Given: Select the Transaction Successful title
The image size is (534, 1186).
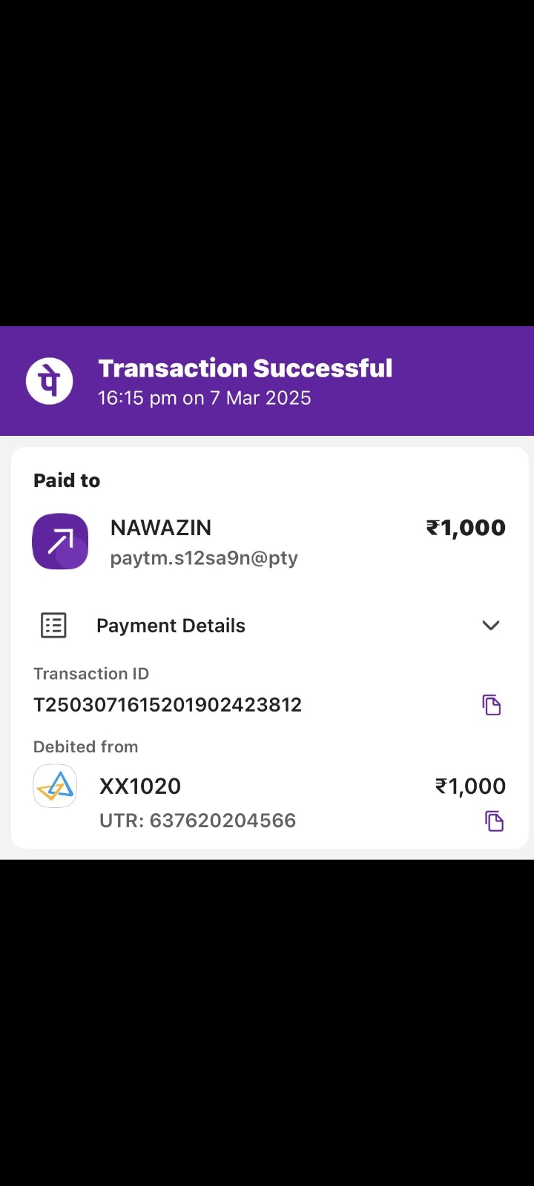Looking at the screenshot, I should coord(245,368).
